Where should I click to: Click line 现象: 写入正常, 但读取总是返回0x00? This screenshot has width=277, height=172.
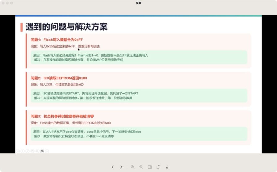pyautogui.click(x=57, y=84)
